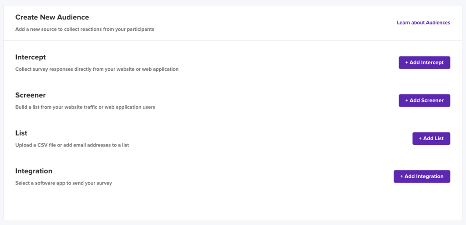This screenshot has width=466, height=225.
Task: Click the Create New Audience heading
Action: pos(52,17)
